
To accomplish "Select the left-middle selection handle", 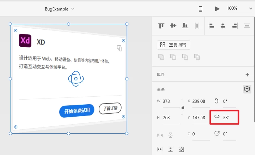I will (x=10, y=79).
